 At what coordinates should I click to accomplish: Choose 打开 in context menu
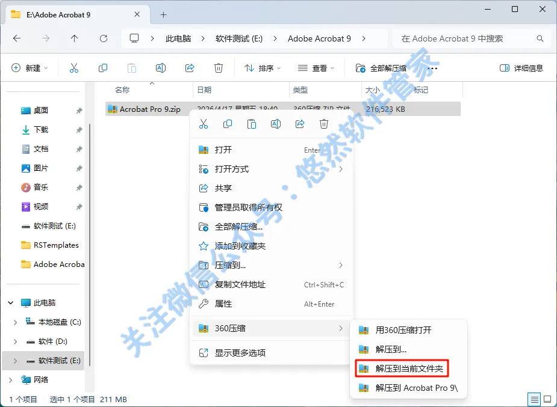(272, 150)
